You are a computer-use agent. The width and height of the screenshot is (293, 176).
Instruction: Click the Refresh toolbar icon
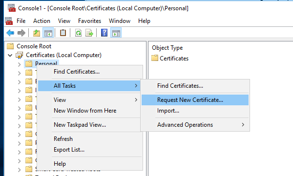(78, 33)
